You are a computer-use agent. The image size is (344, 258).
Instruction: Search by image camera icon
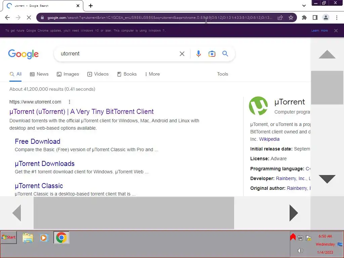212,54
